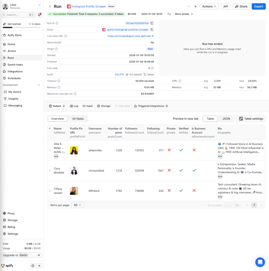Switch output preview to JSON view
This screenshot has height=271, width=269.
click(x=226, y=119)
